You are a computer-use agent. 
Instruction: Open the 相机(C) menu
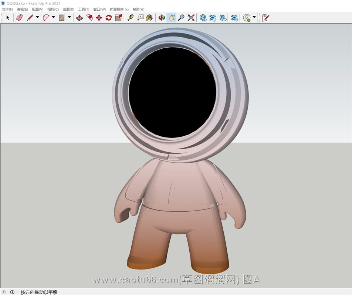pos(53,9)
